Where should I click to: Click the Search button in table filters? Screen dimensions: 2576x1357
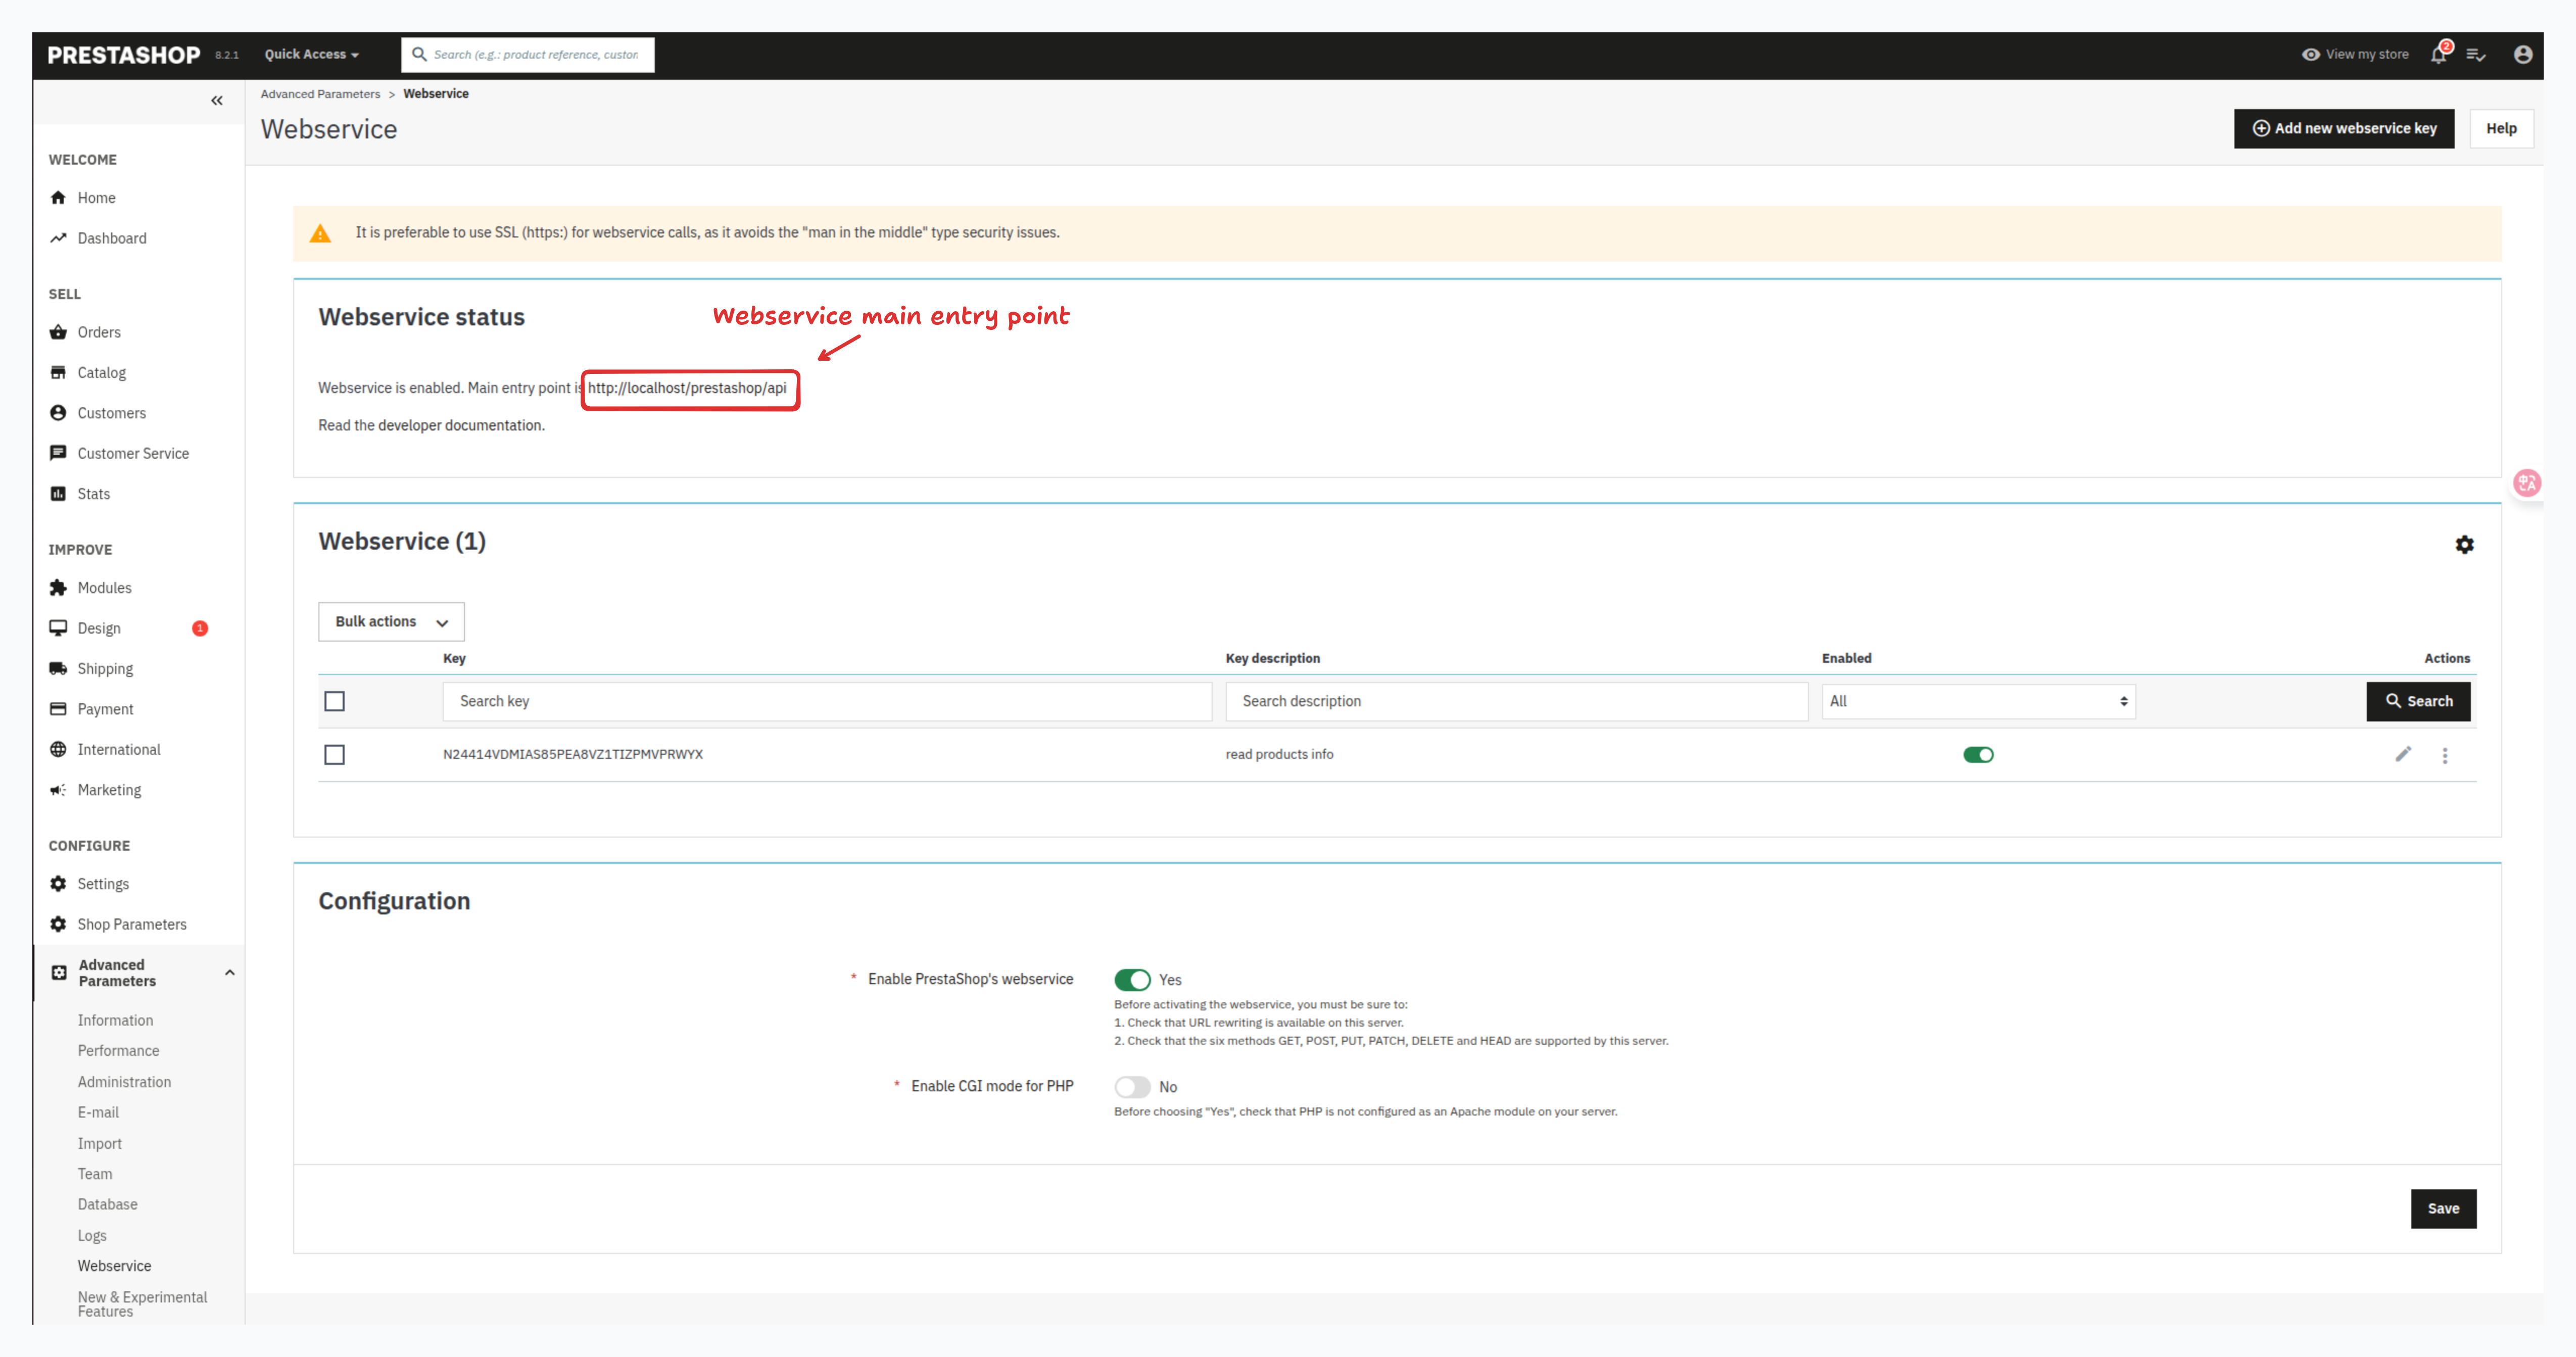point(2418,701)
